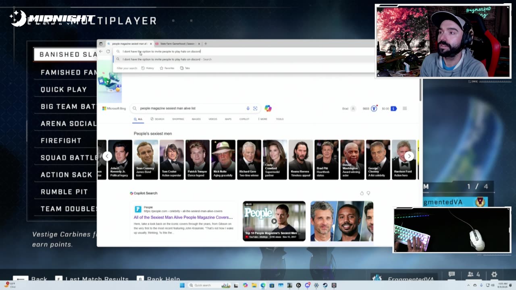Screen dimensions: 516x290
Task: Open 'All of the Sexiest Man Alive' link
Action: [x=183, y=217]
